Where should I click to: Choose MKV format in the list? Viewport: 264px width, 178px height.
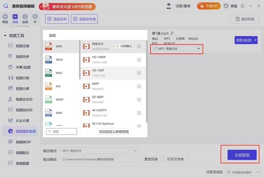click(x=61, y=73)
